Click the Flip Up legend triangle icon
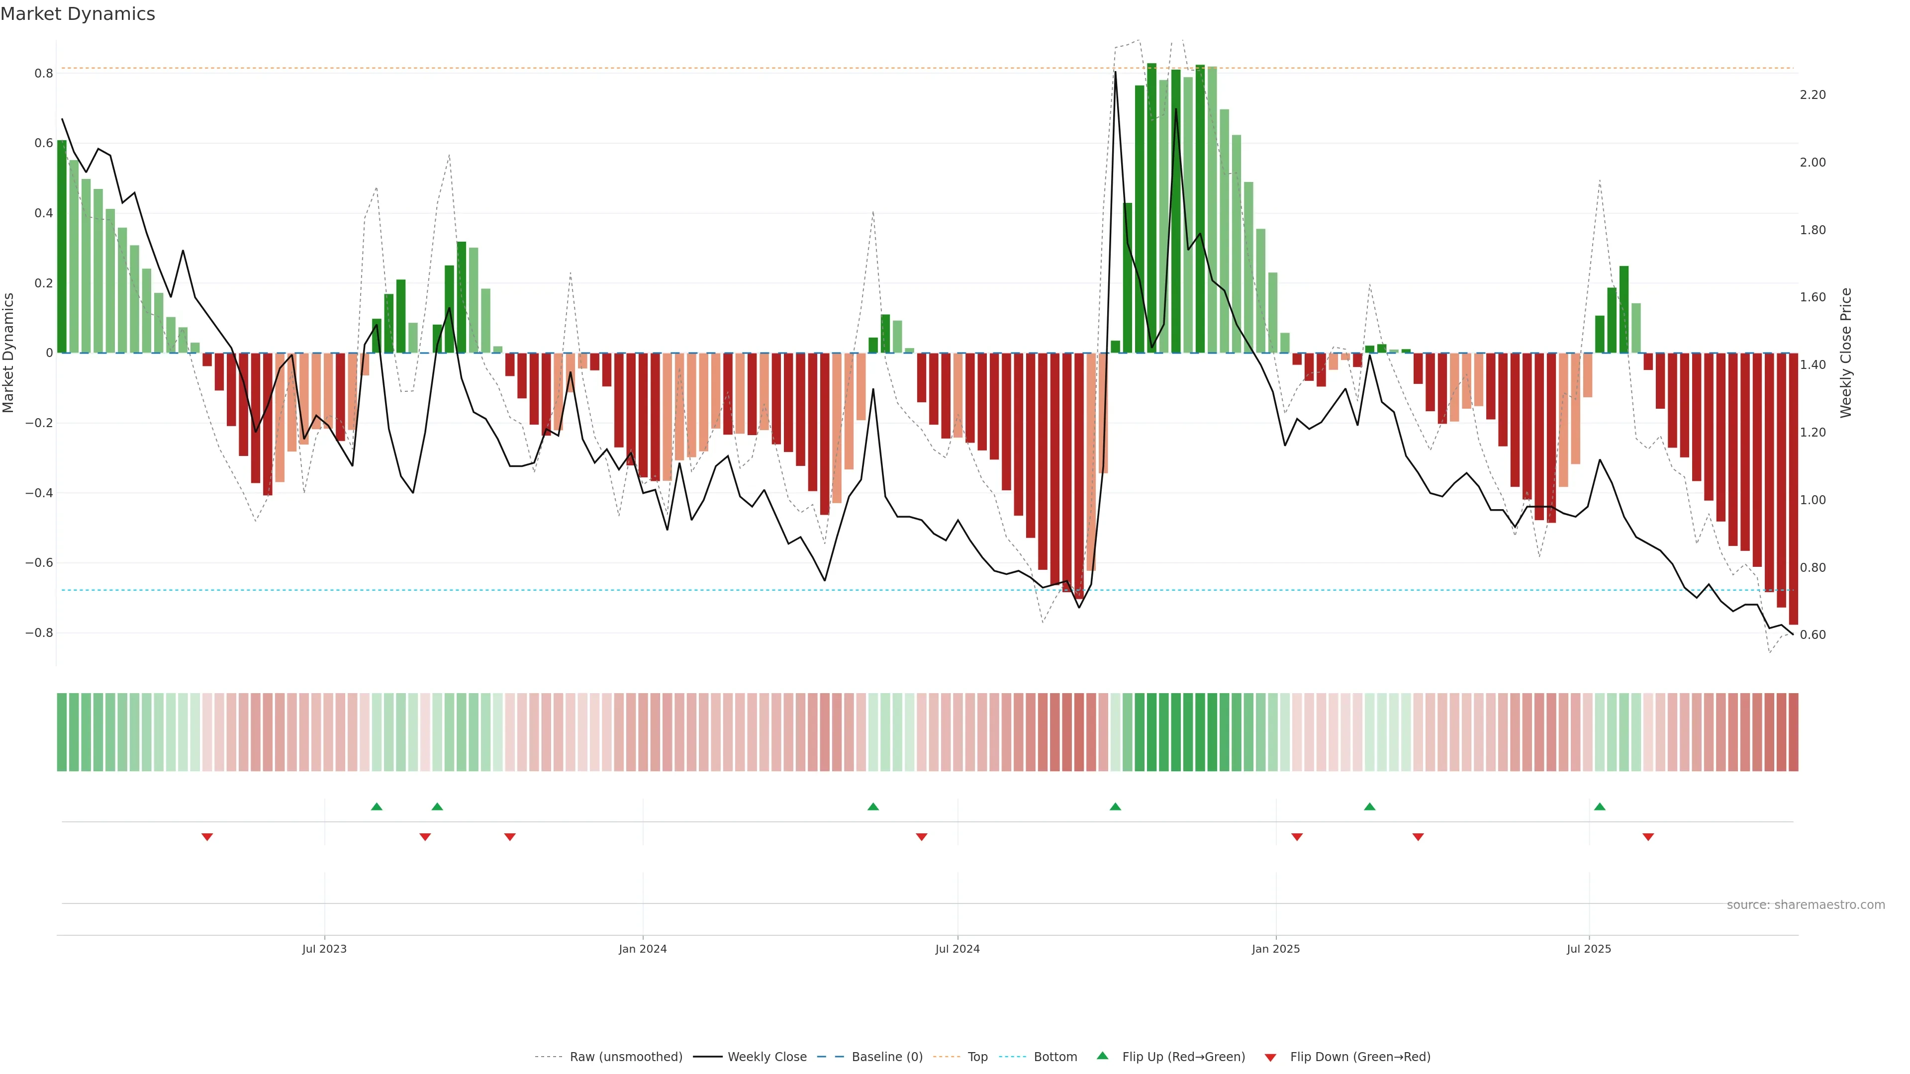 click(1103, 1056)
